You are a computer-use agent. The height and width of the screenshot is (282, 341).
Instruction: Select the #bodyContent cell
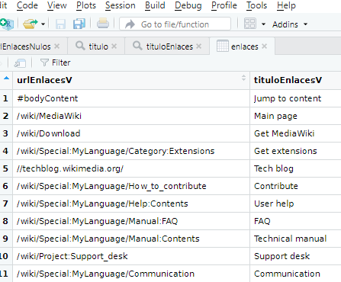coord(131,98)
